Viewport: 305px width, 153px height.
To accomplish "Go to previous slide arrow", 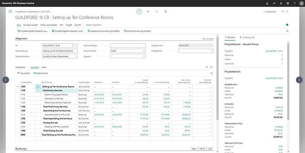I will (x=6, y=80).
